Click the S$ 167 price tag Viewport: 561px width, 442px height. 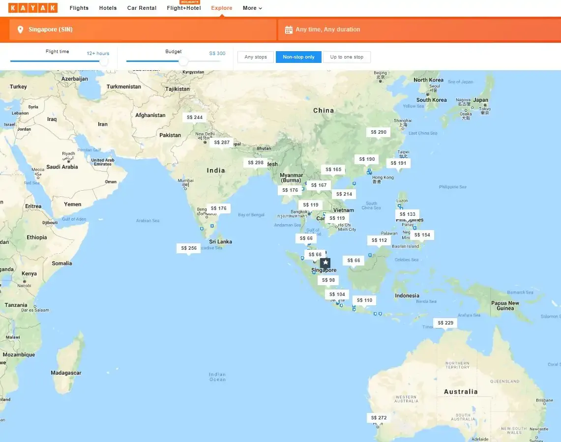pyautogui.click(x=319, y=185)
